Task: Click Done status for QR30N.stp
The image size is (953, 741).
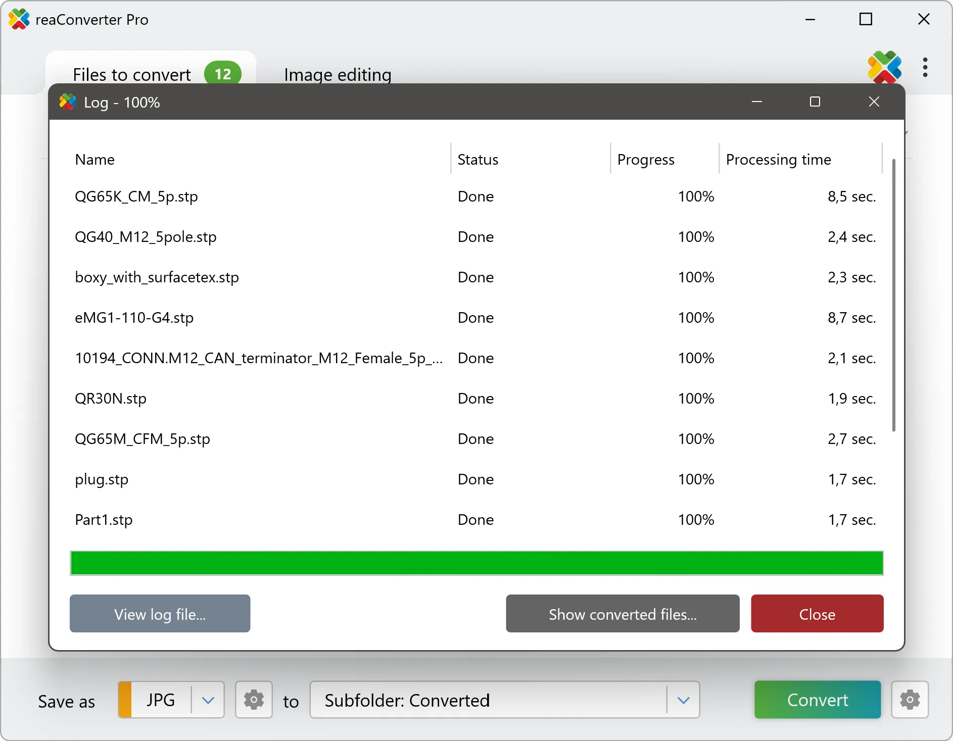Action: tap(475, 399)
